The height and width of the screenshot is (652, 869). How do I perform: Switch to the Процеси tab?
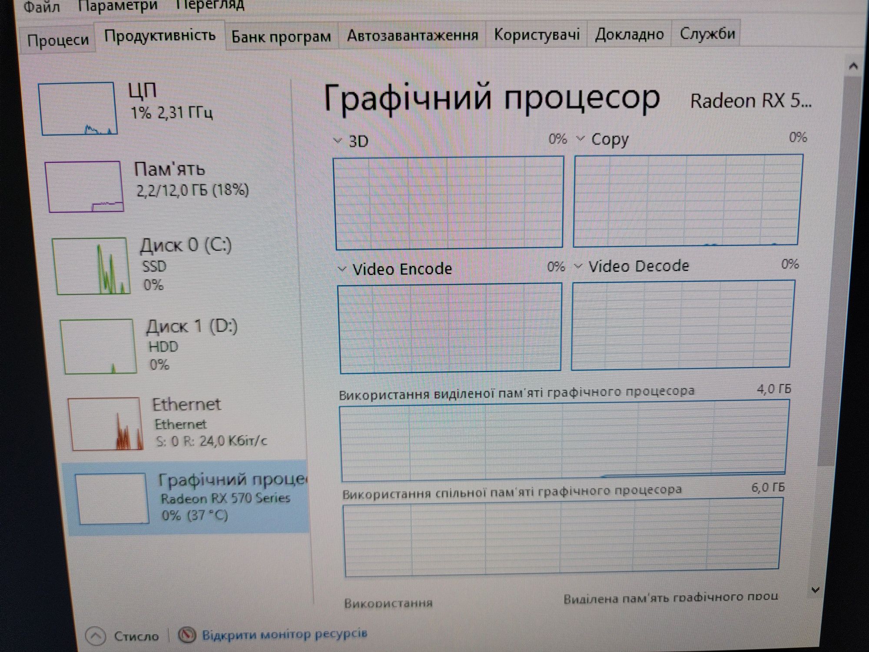(x=58, y=40)
